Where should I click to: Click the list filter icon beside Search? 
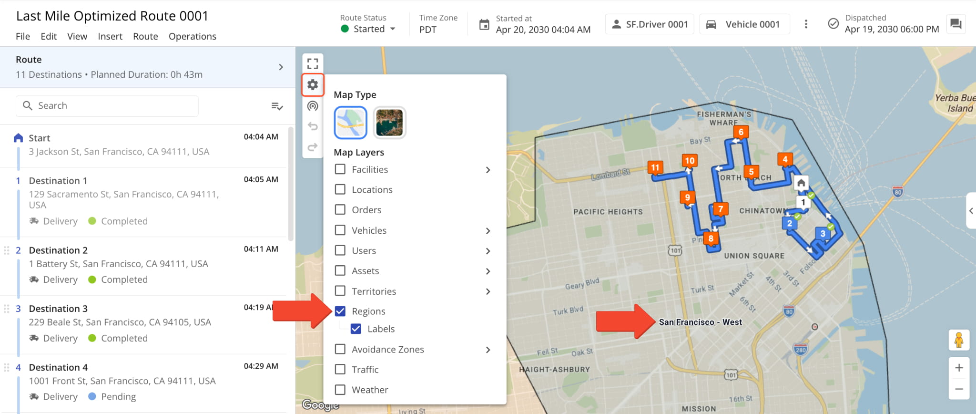(x=277, y=106)
